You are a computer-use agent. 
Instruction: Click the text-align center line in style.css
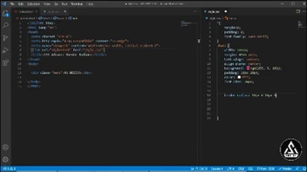click(x=242, y=59)
